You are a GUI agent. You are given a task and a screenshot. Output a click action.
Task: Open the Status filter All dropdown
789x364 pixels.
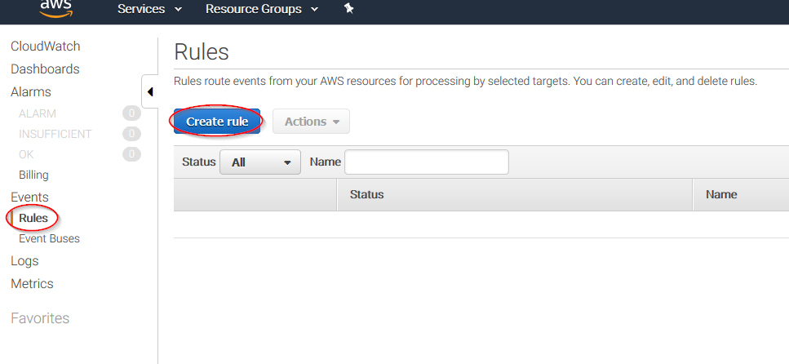pos(260,162)
